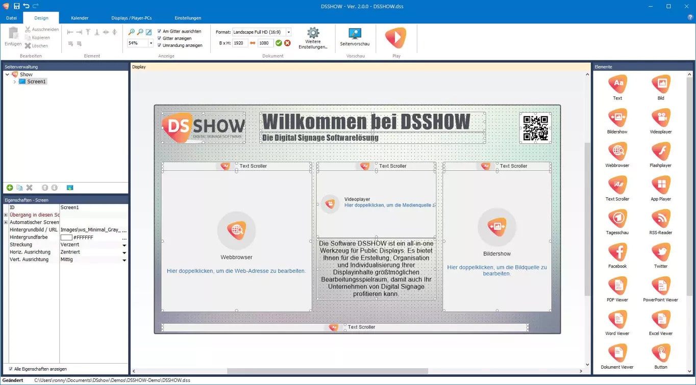Add a Webbrowser element from panel

[x=617, y=152]
